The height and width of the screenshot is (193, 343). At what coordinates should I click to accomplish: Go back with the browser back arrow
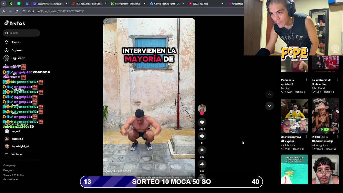[4, 11]
